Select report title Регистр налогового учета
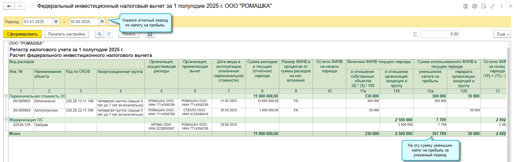Viewport: 514px width, 162px height. coord(67,50)
